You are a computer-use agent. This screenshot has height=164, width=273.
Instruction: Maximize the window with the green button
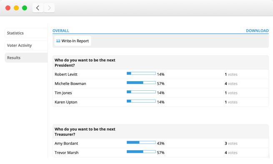click(25, 8)
